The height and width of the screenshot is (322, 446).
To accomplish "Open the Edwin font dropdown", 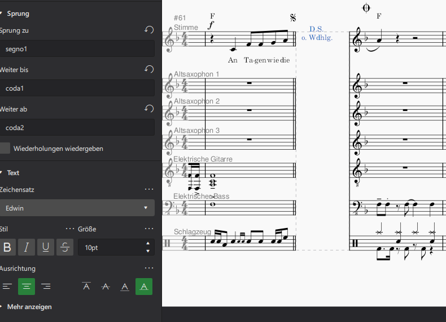I will [x=77, y=208].
